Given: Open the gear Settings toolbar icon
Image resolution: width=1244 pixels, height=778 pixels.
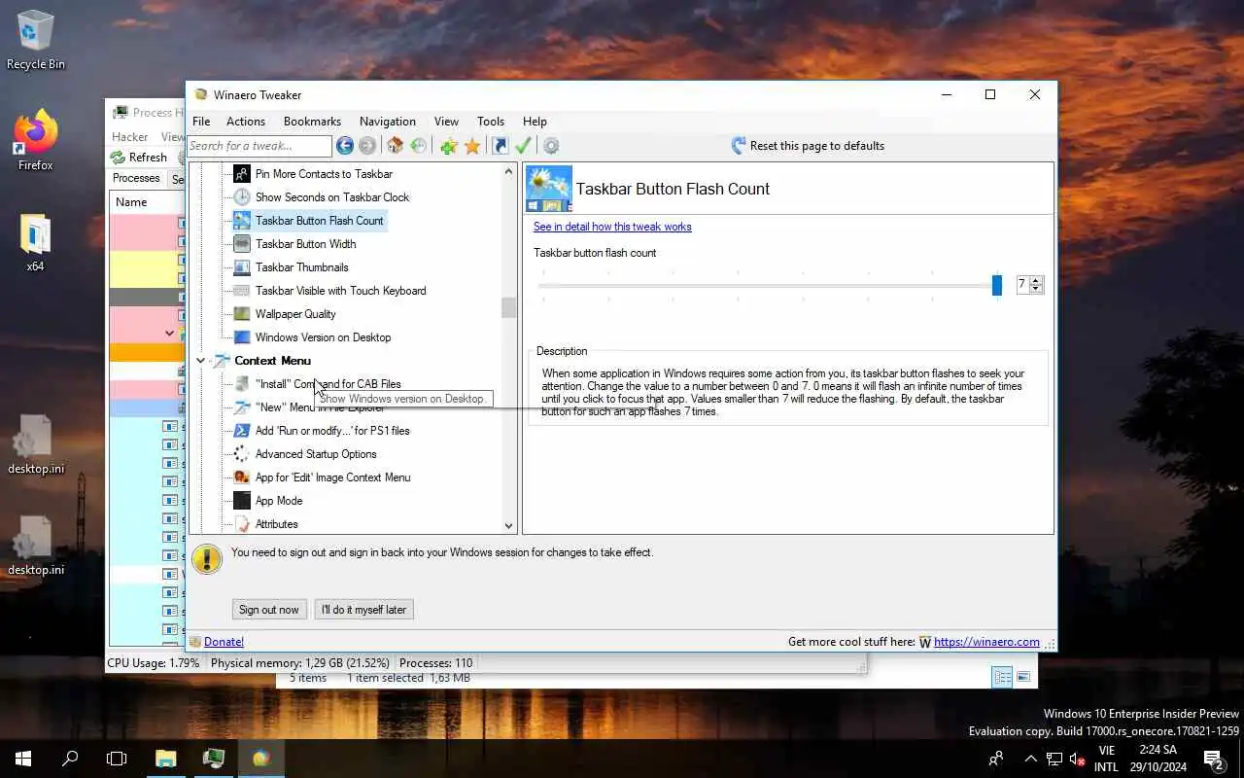Looking at the screenshot, I should coord(551,146).
